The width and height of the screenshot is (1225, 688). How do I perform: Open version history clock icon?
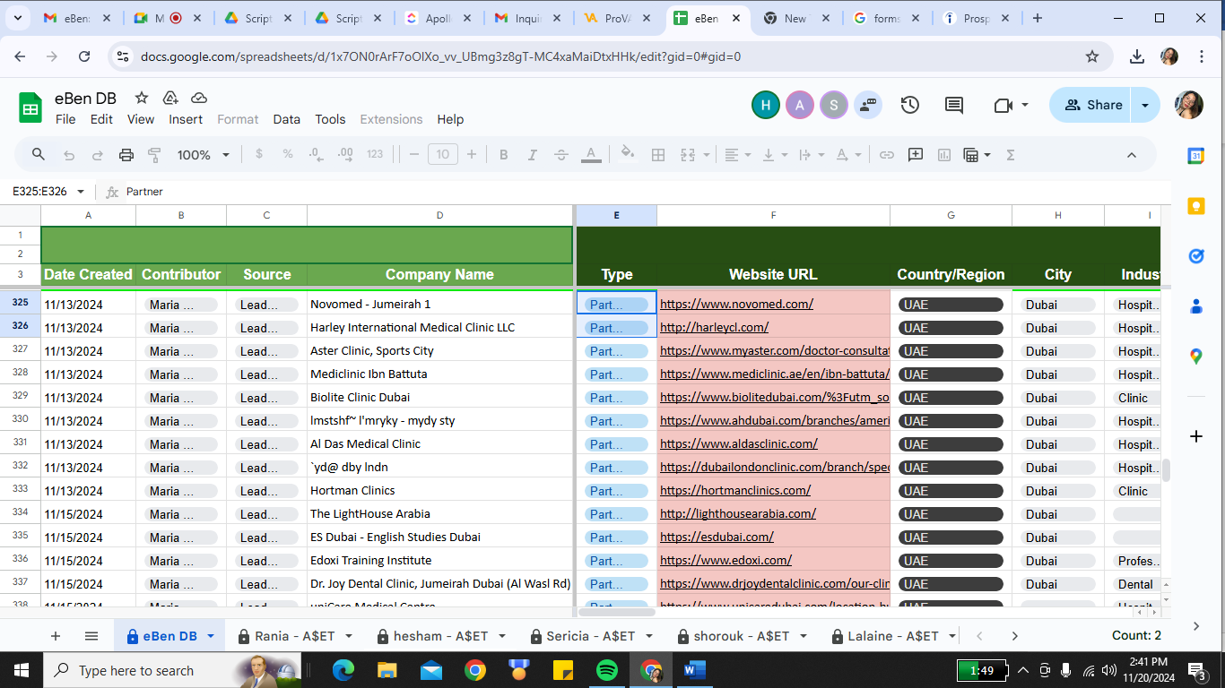(x=910, y=105)
